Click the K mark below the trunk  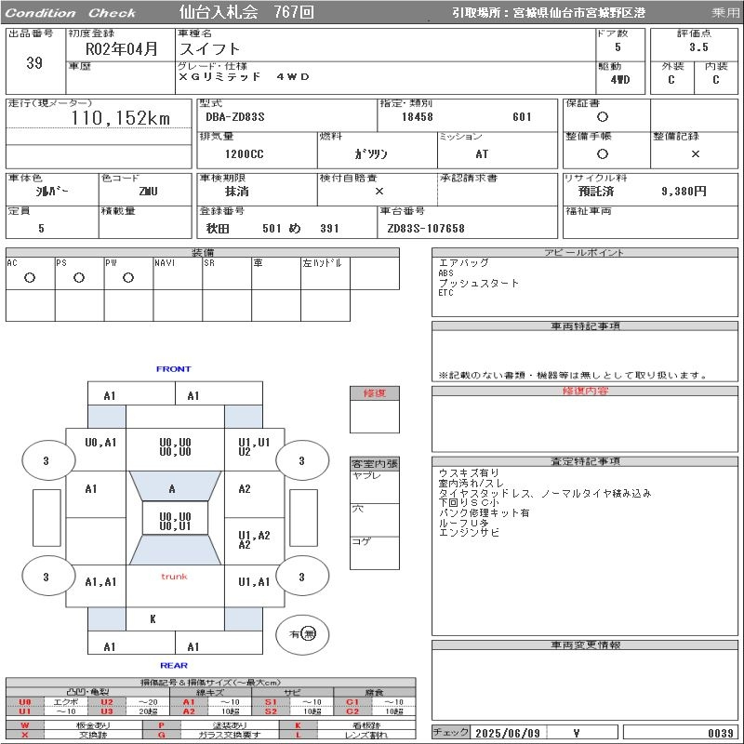(x=153, y=619)
